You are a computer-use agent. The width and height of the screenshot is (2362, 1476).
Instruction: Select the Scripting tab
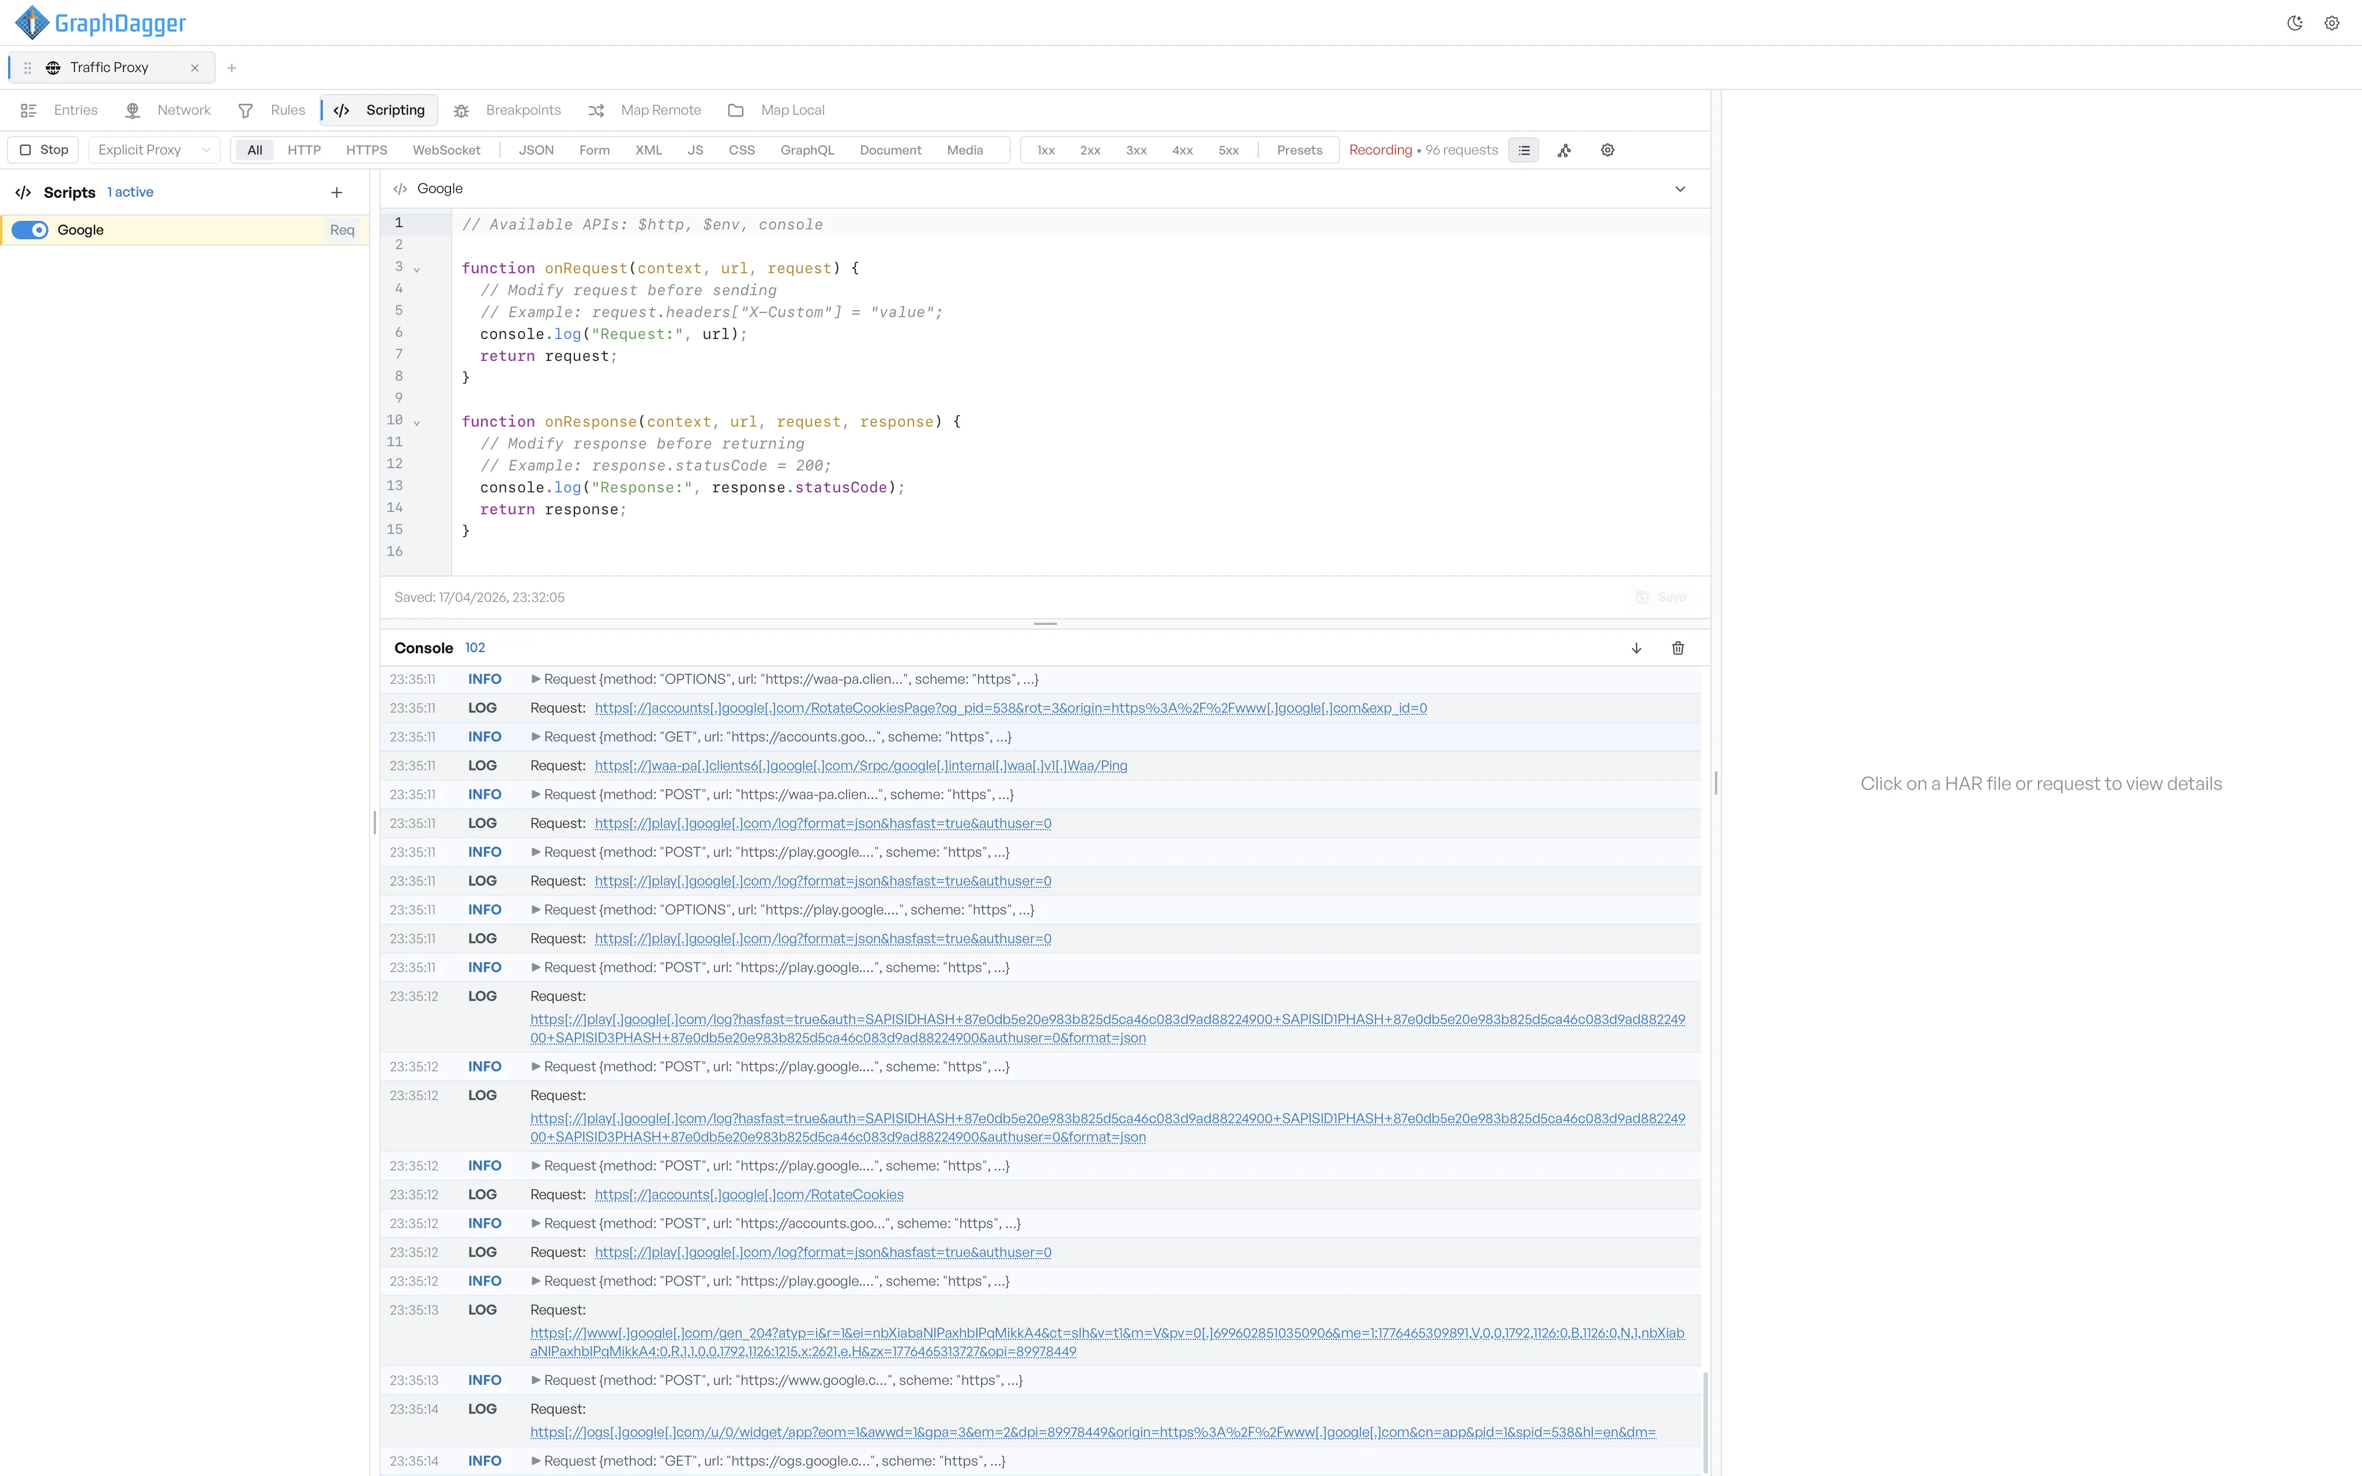coord(379,110)
